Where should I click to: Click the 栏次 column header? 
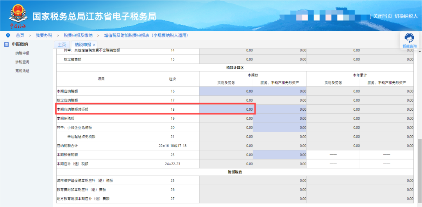pyautogui.click(x=173, y=79)
